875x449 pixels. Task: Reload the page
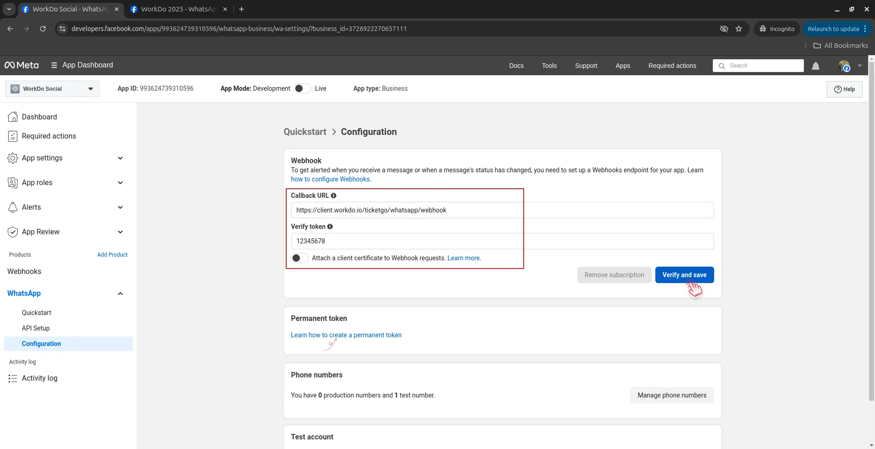pyautogui.click(x=43, y=29)
